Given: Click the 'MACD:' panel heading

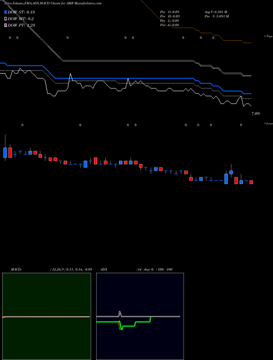Looking at the screenshot, I should 16,269.
